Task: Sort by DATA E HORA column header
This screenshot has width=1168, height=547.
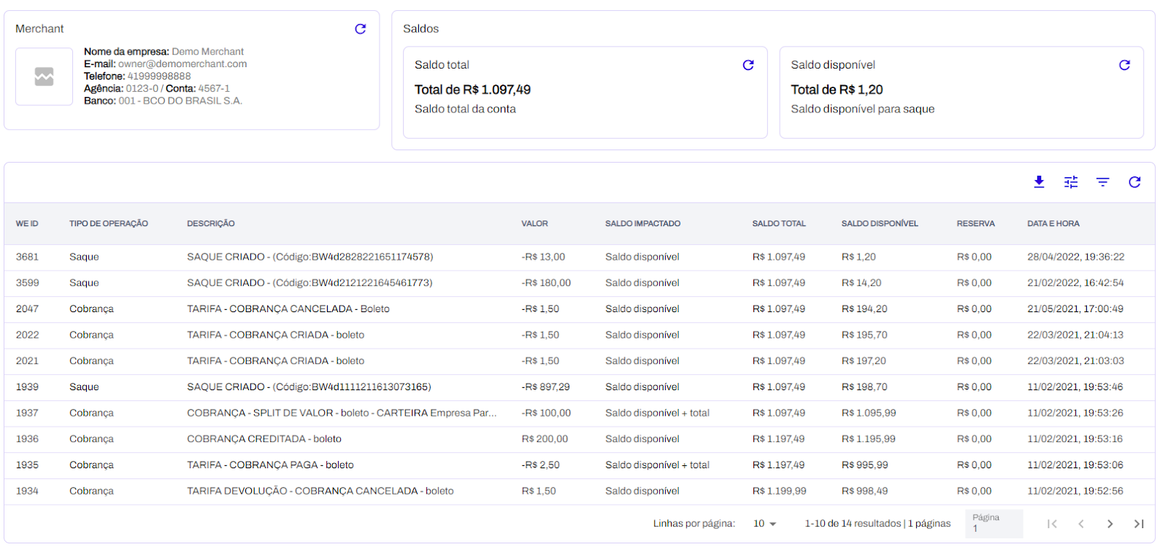Action: click(1053, 224)
